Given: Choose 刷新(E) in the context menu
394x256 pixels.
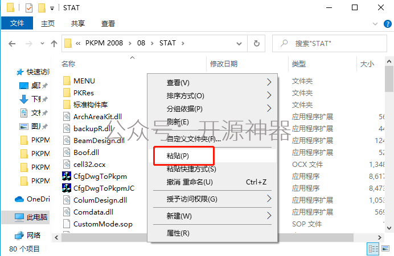Looking at the screenshot, I should (212, 121).
